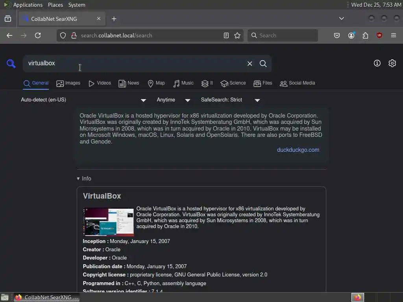Viewport: 403px width, 302px height.
Task: Click the Firefox toolbar Search box
Action: tap(283, 35)
